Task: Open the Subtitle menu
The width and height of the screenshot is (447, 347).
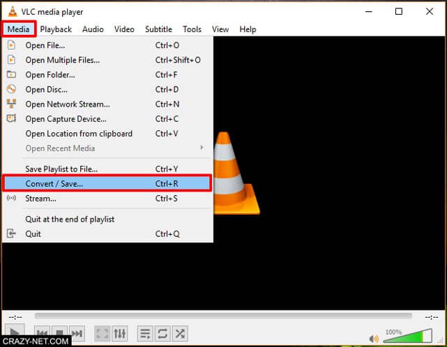Action: tap(158, 29)
